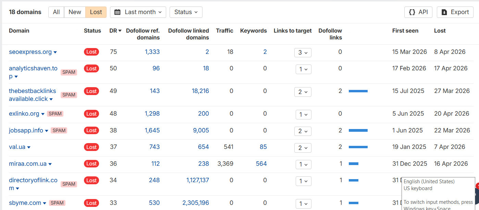This screenshot has width=479, height=210.
Task: Click the API curly braces icon
Action: click(x=412, y=12)
